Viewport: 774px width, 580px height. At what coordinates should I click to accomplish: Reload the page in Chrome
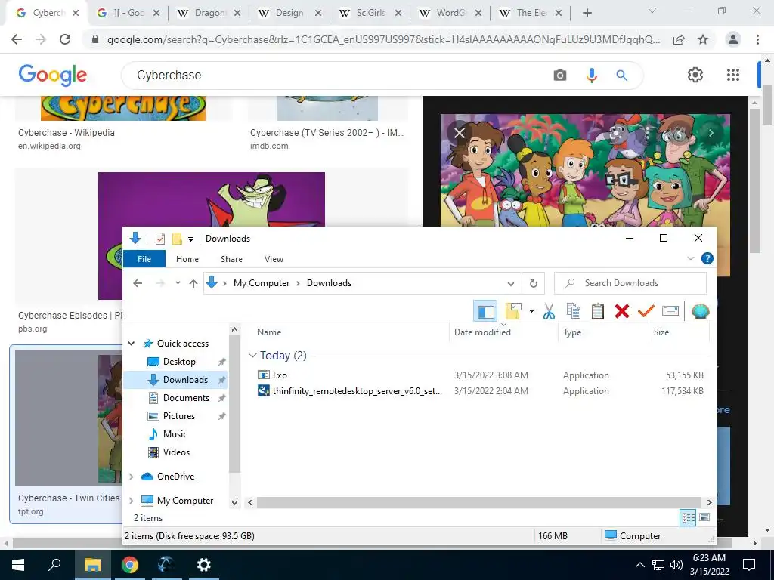click(x=65, y=39)
